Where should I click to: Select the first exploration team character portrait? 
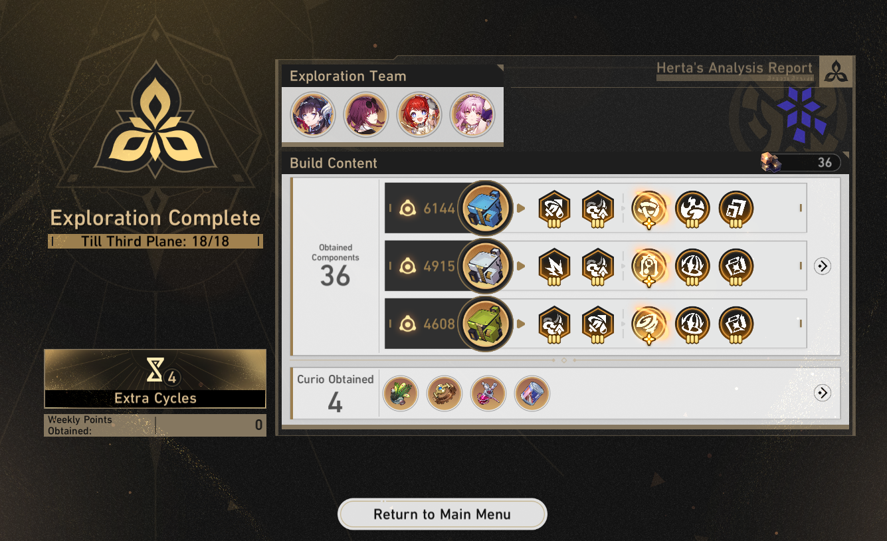313,114
